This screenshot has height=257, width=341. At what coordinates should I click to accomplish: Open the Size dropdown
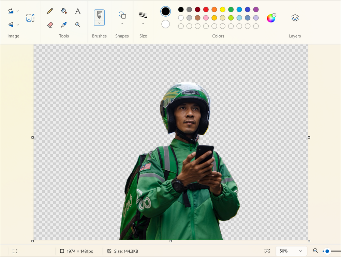click(x=143, y=24)
